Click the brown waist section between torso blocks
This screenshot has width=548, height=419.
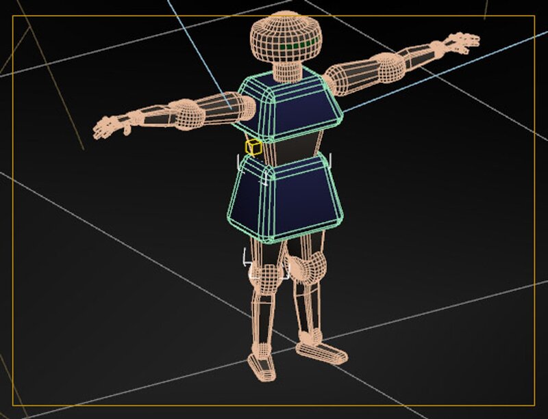tap(289, 145)
